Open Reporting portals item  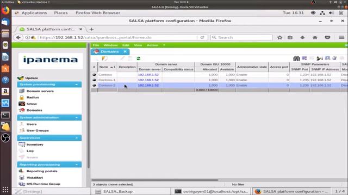tap(42, 171)
